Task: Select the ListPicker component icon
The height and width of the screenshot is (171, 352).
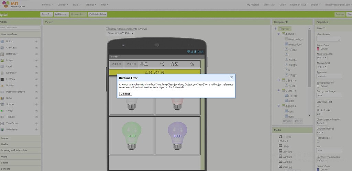Action: point(2,73)
